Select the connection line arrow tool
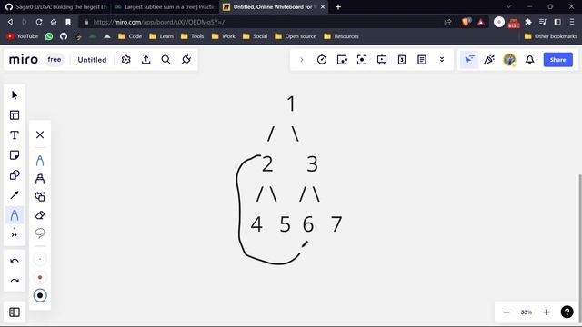 click(x=15, y=195)
